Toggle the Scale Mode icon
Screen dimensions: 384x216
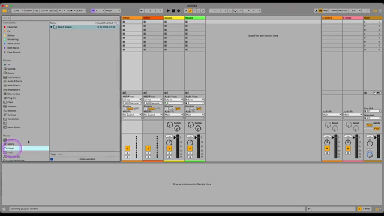coord(92,11)
